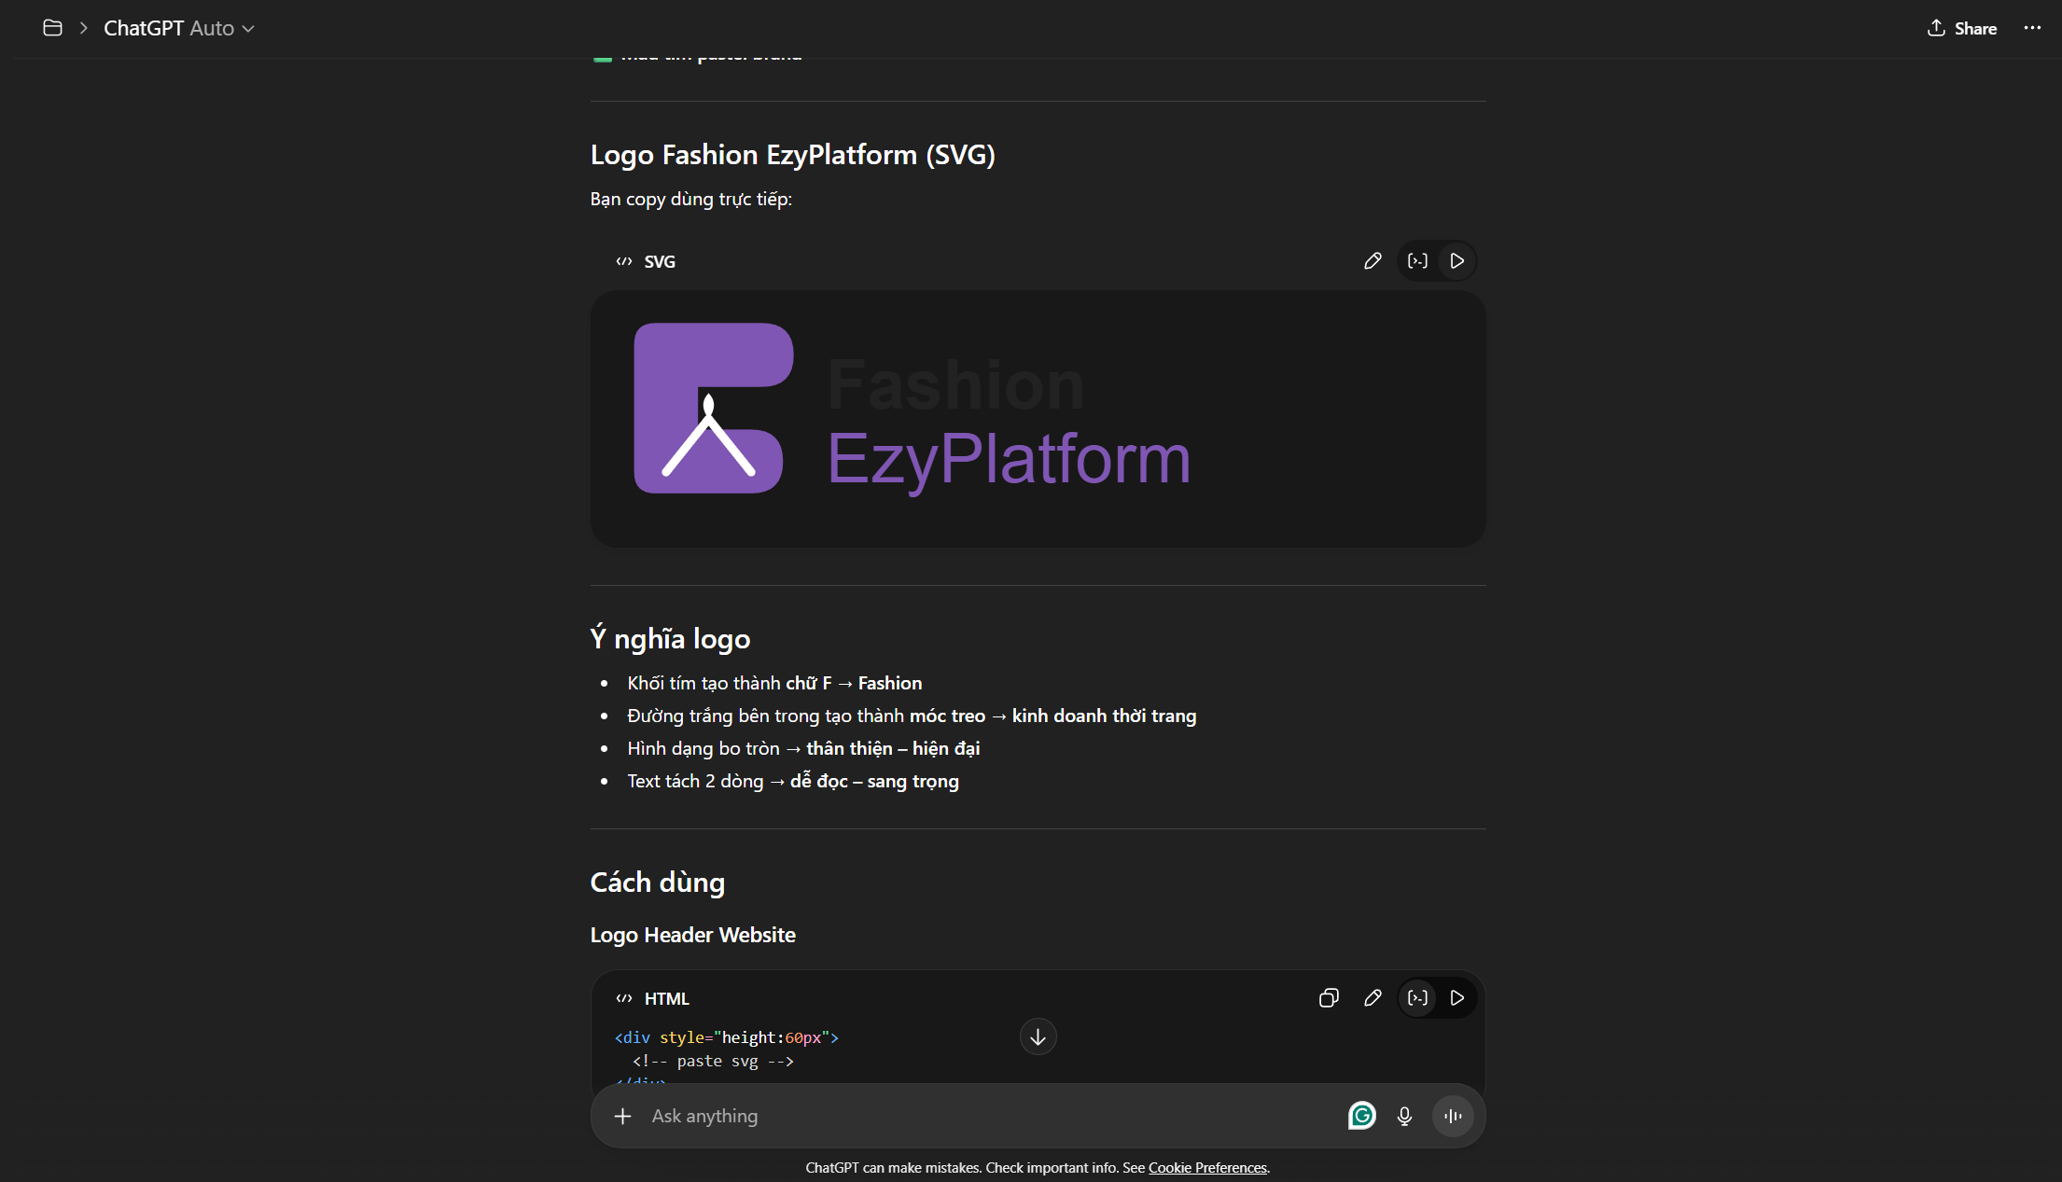The image size is (2062, 1182).
Task: Run preview of the HTML block
Action: pos(1456,998)
